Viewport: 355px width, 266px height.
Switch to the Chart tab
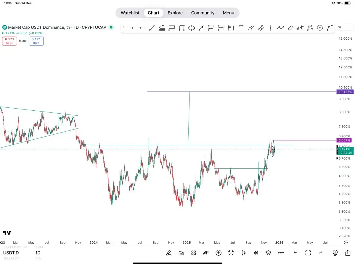click(x=153, y=13)
